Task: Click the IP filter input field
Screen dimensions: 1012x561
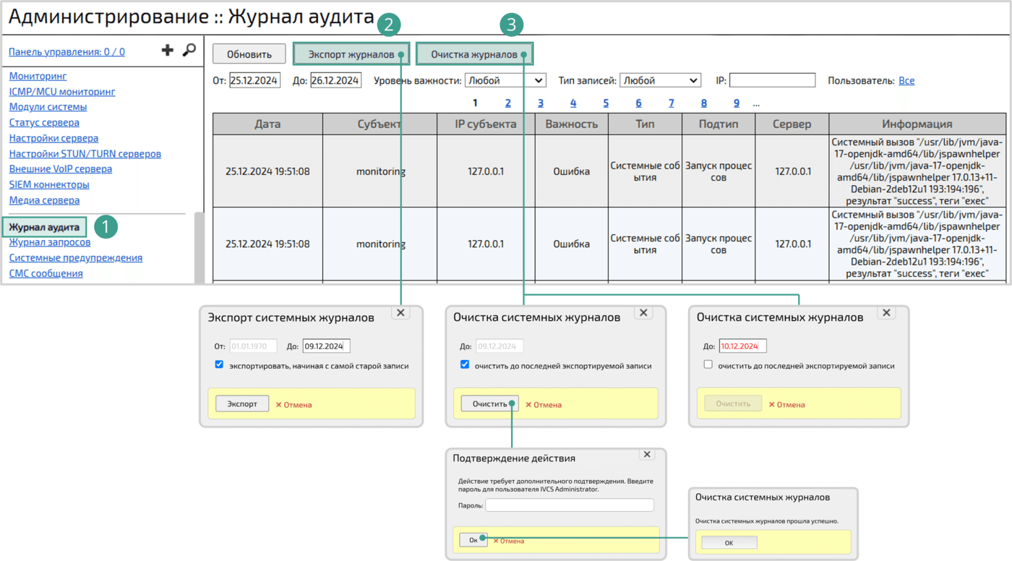Action: [x=772, y=80]
